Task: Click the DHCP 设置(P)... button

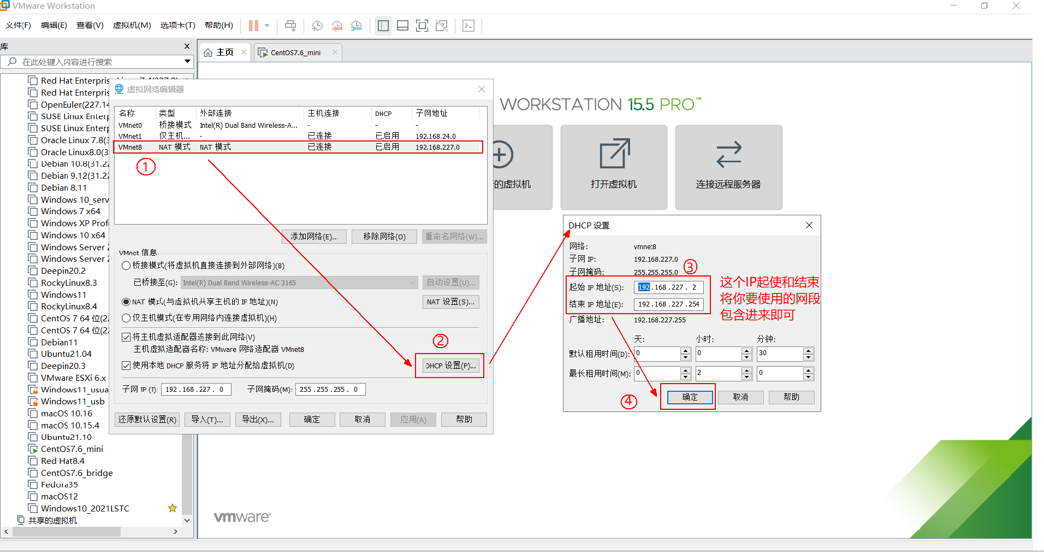Action: [450, 366]
